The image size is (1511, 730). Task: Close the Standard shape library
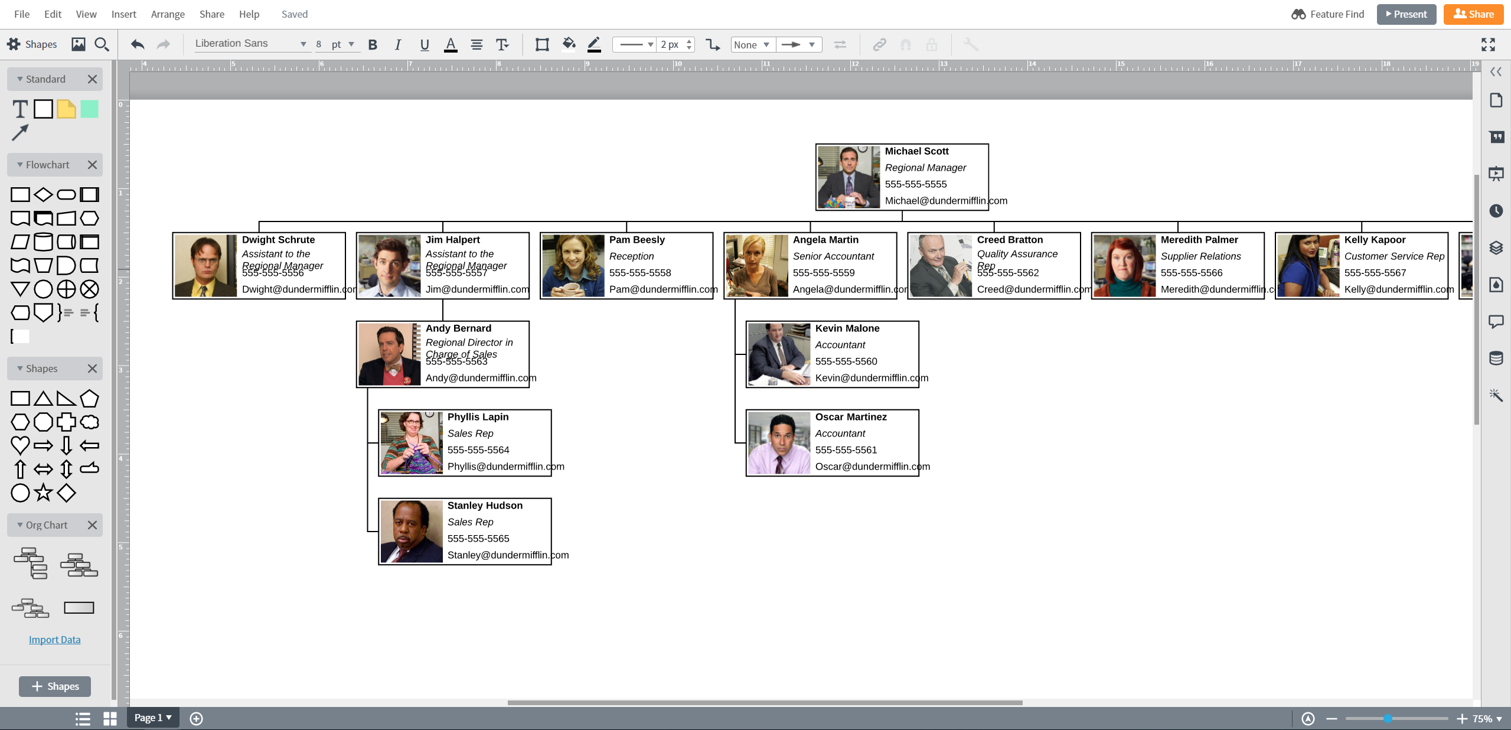92,79
